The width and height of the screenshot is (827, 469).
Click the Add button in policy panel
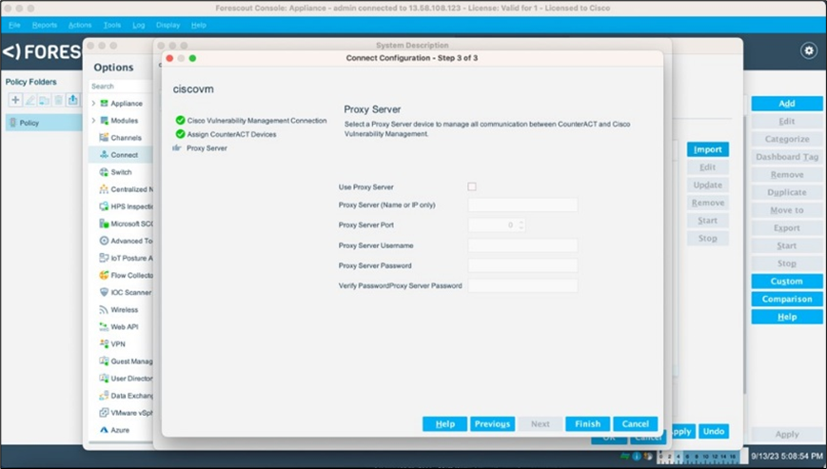tap(787, 104)
